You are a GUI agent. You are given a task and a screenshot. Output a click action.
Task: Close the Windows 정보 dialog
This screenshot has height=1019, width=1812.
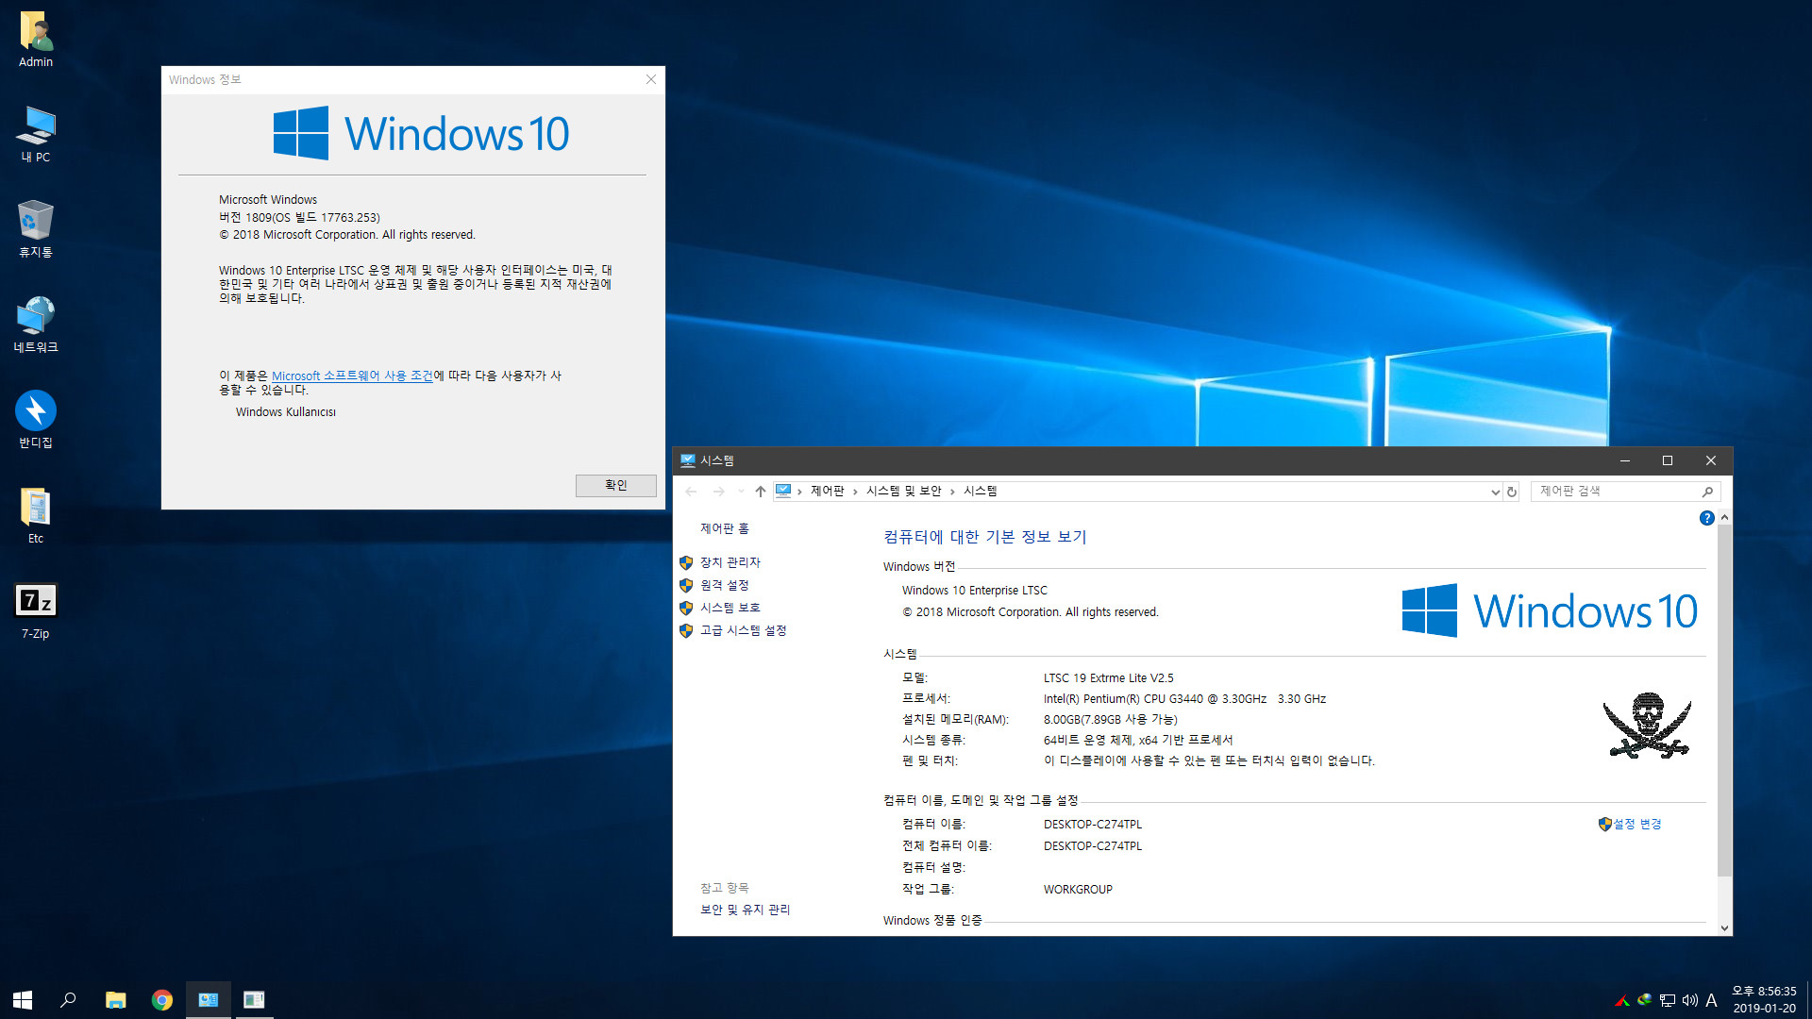coord(651,80)
